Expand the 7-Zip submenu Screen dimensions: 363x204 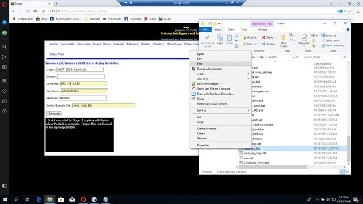pos(221,74)
